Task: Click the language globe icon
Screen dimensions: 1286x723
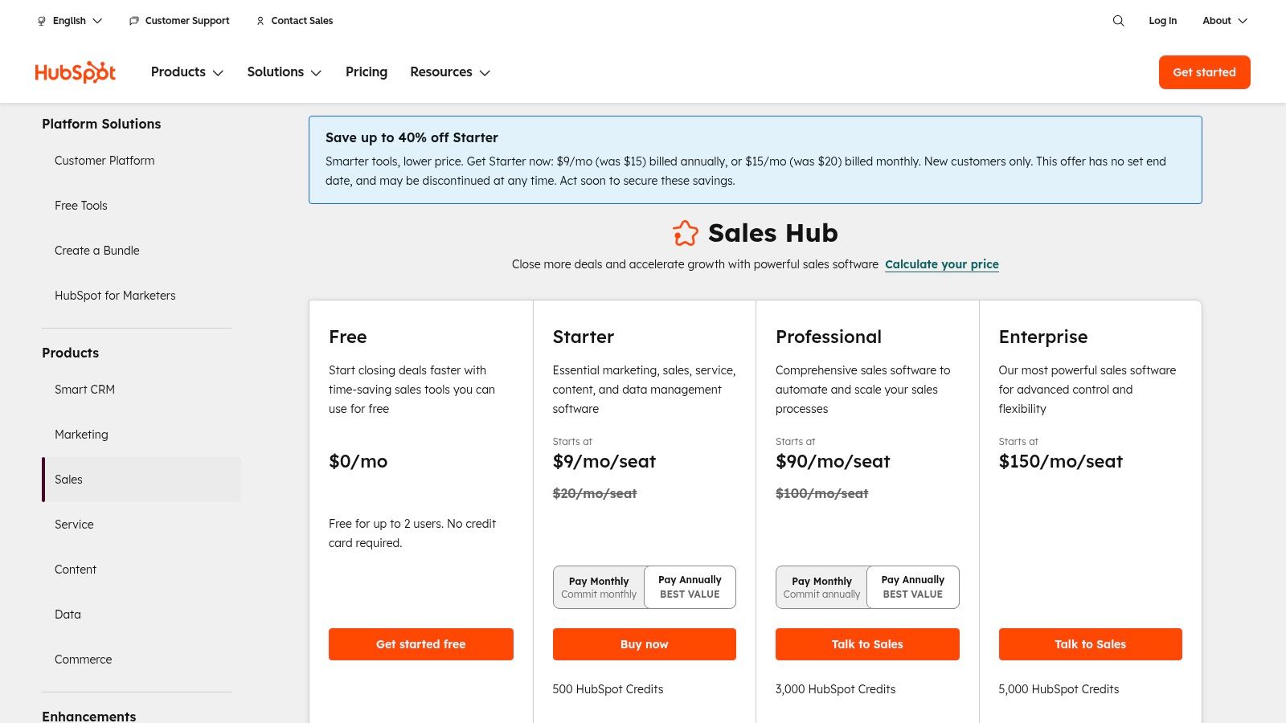Action: [41, 20]
